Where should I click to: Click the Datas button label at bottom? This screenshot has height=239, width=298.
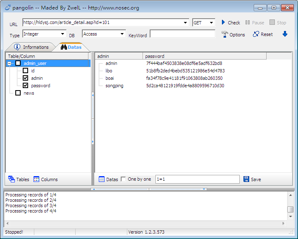coord(112,179)
